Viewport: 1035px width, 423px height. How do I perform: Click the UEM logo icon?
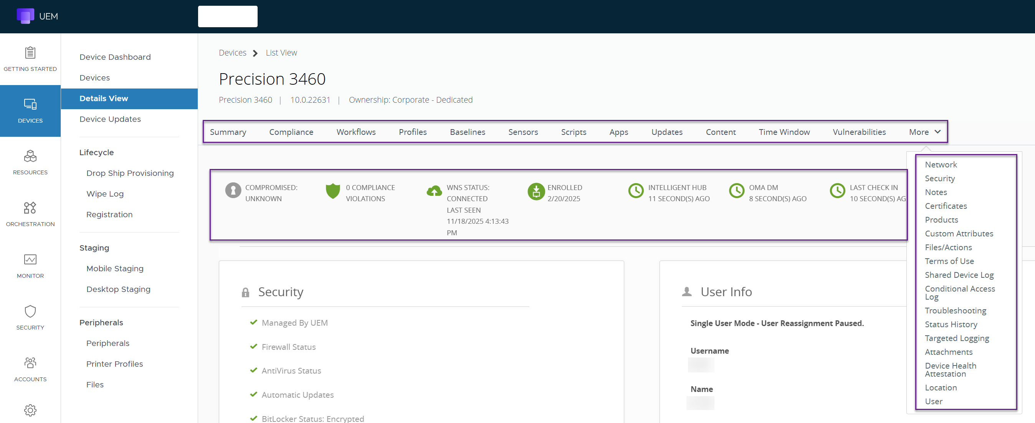click(25, 16)
